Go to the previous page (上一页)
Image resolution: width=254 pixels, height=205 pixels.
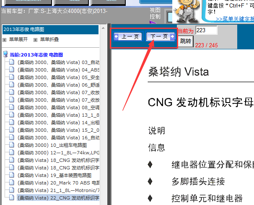[128, 36]
